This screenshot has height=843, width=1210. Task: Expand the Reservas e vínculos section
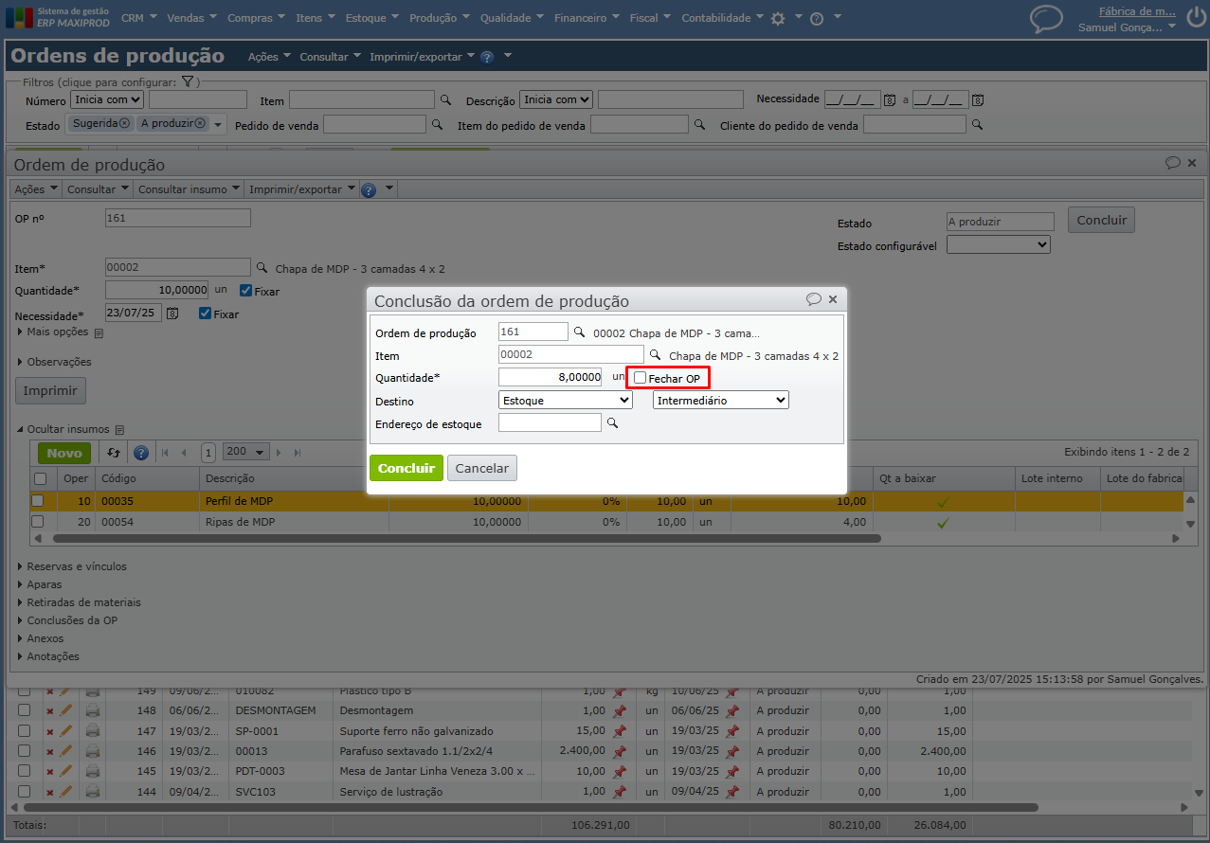click(x=76, y=566)
